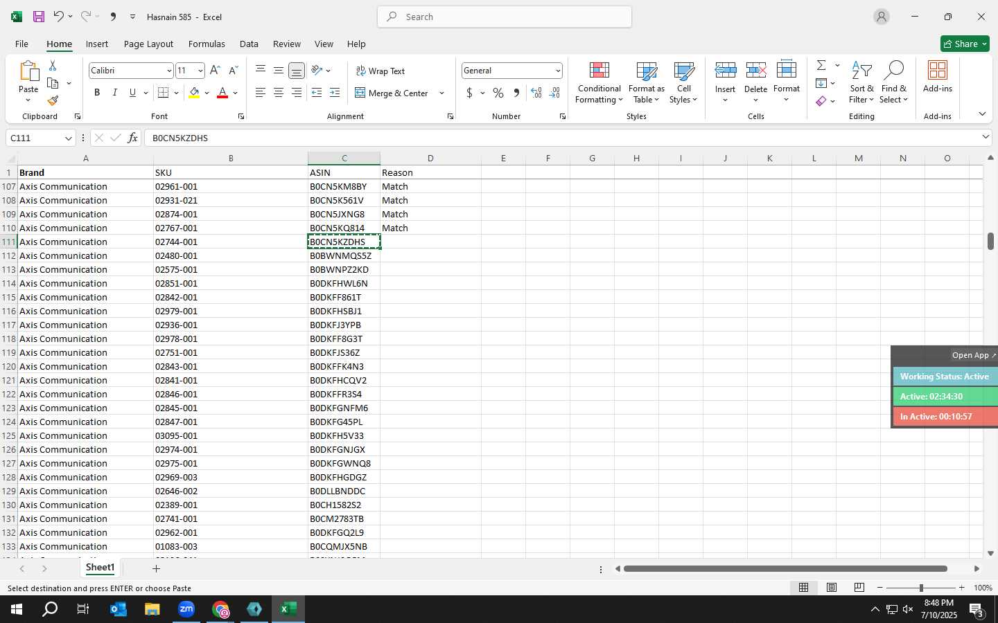Apply italic formatting

click(115, 93)
